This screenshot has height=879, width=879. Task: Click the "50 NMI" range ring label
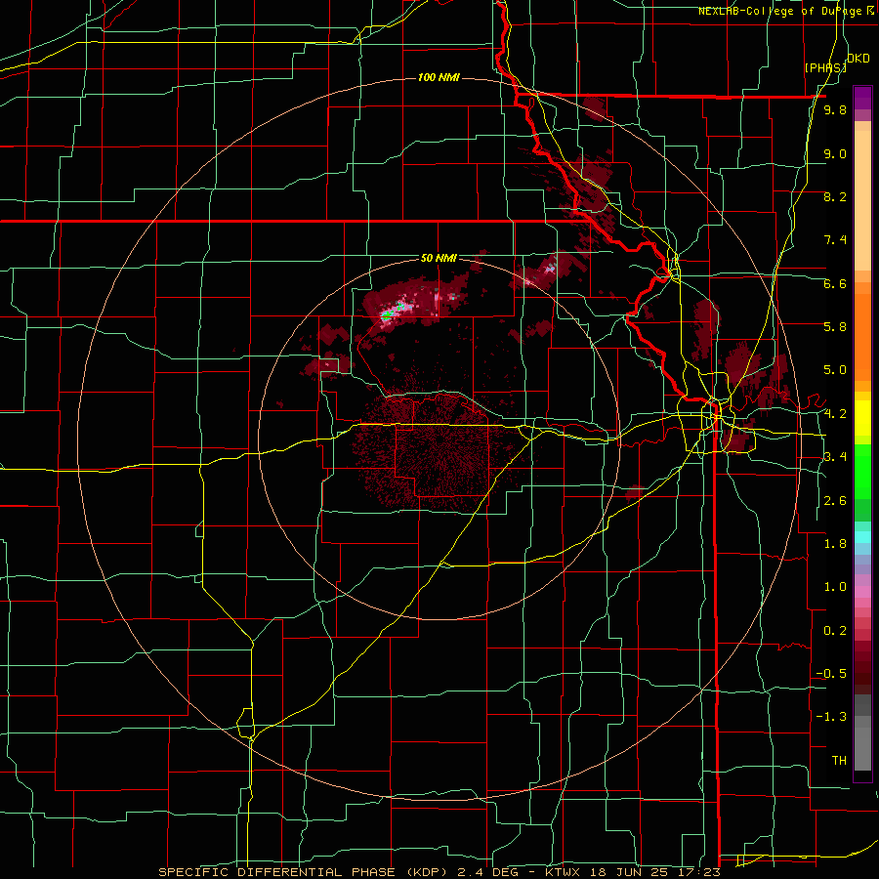(x=439, y=258)
